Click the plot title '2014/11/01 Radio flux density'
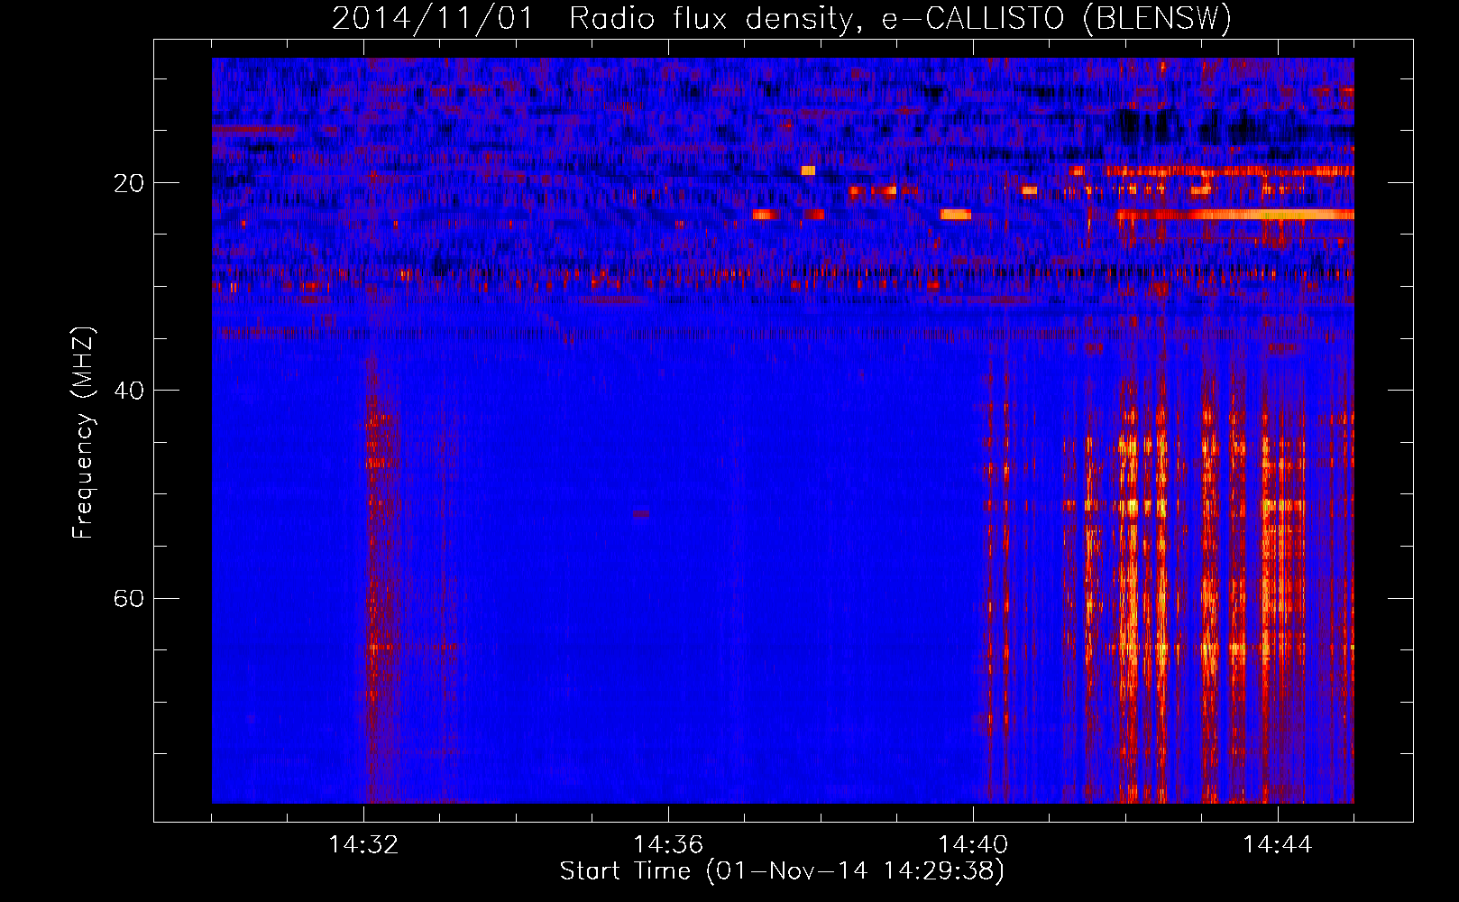Screen dimensions: 1459x902 tap(782, 18)
